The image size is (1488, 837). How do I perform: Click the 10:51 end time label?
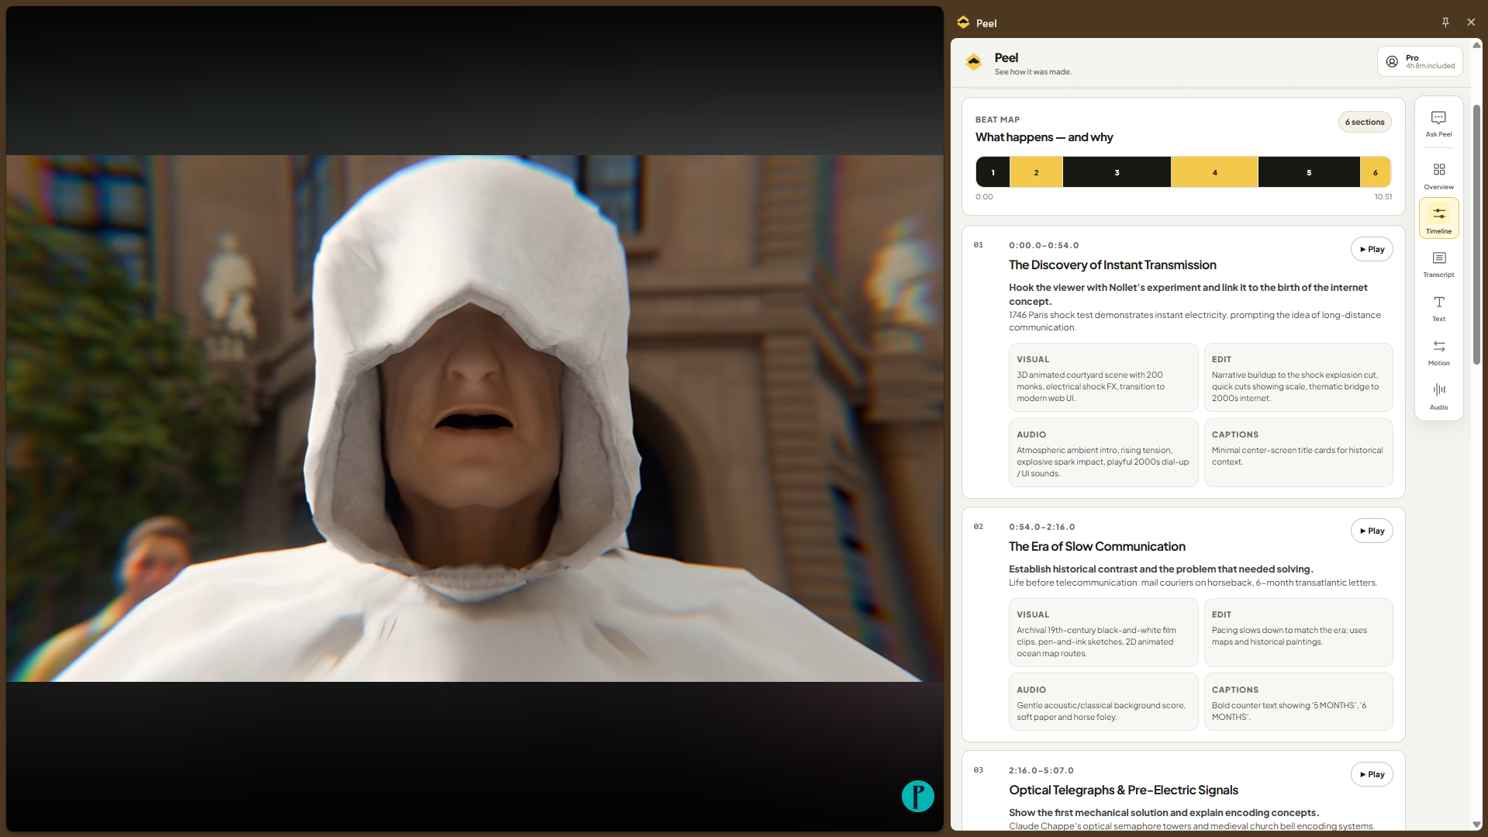click(1383, 197)
